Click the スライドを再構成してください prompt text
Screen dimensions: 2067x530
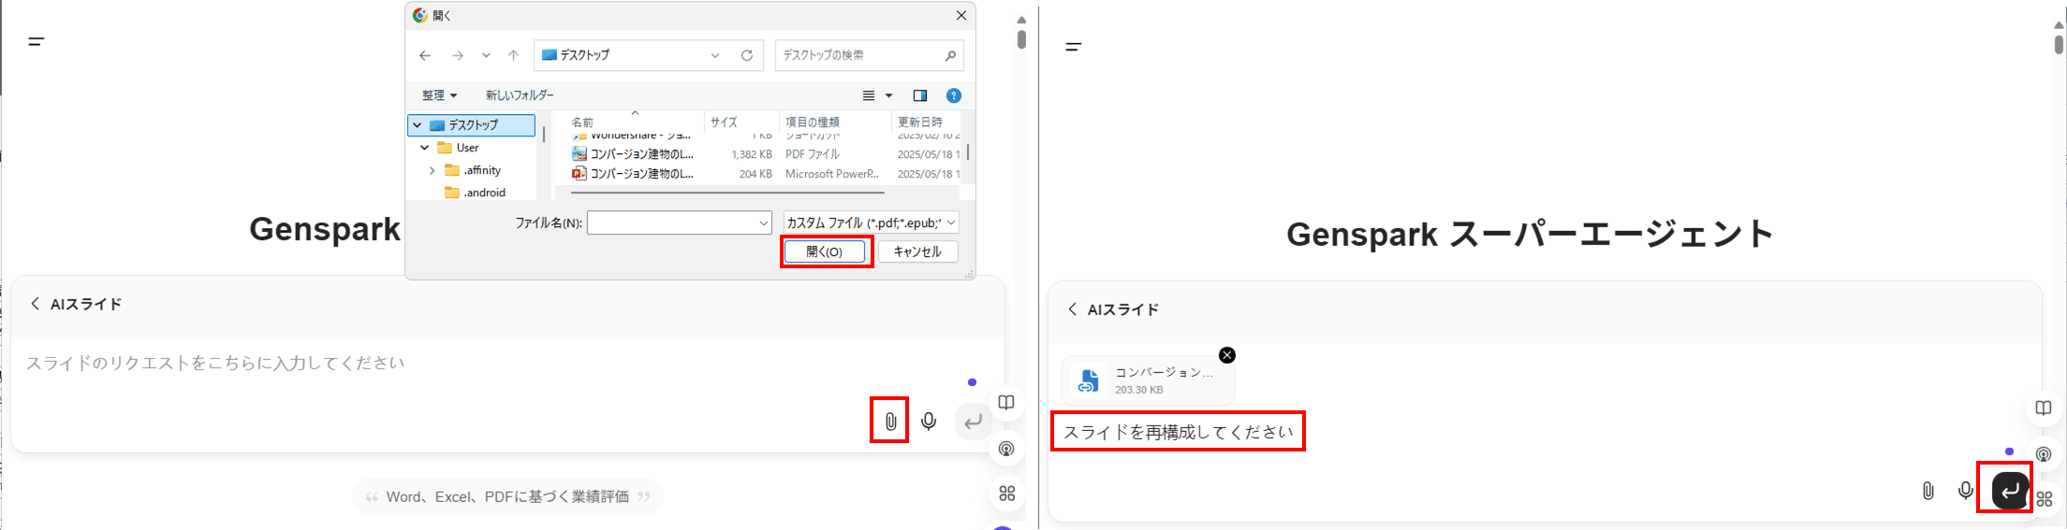coord(1179,432)
